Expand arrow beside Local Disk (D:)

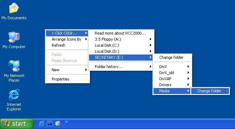pyautogui.click(x=151, y=51)
